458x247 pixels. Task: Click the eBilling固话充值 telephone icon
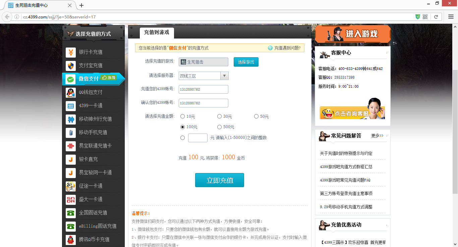[x=70, y=226]
